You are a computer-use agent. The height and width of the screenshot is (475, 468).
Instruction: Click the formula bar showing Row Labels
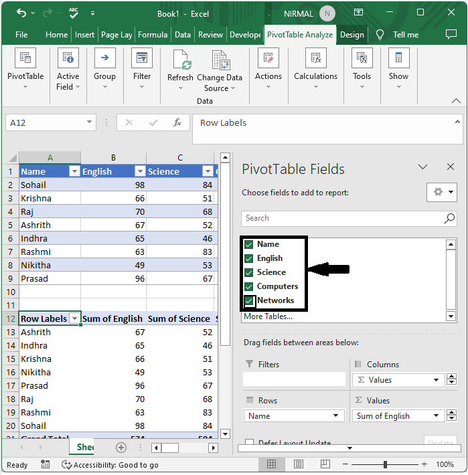(327, 128)
